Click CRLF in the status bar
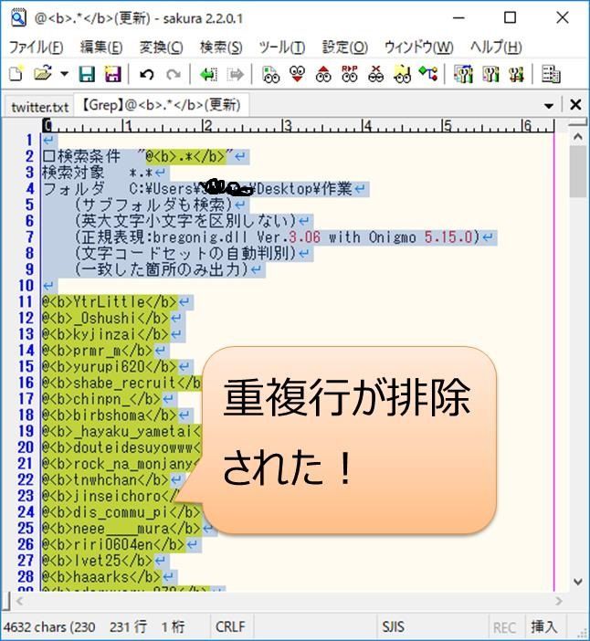590x641 pixels. [230, 626]
